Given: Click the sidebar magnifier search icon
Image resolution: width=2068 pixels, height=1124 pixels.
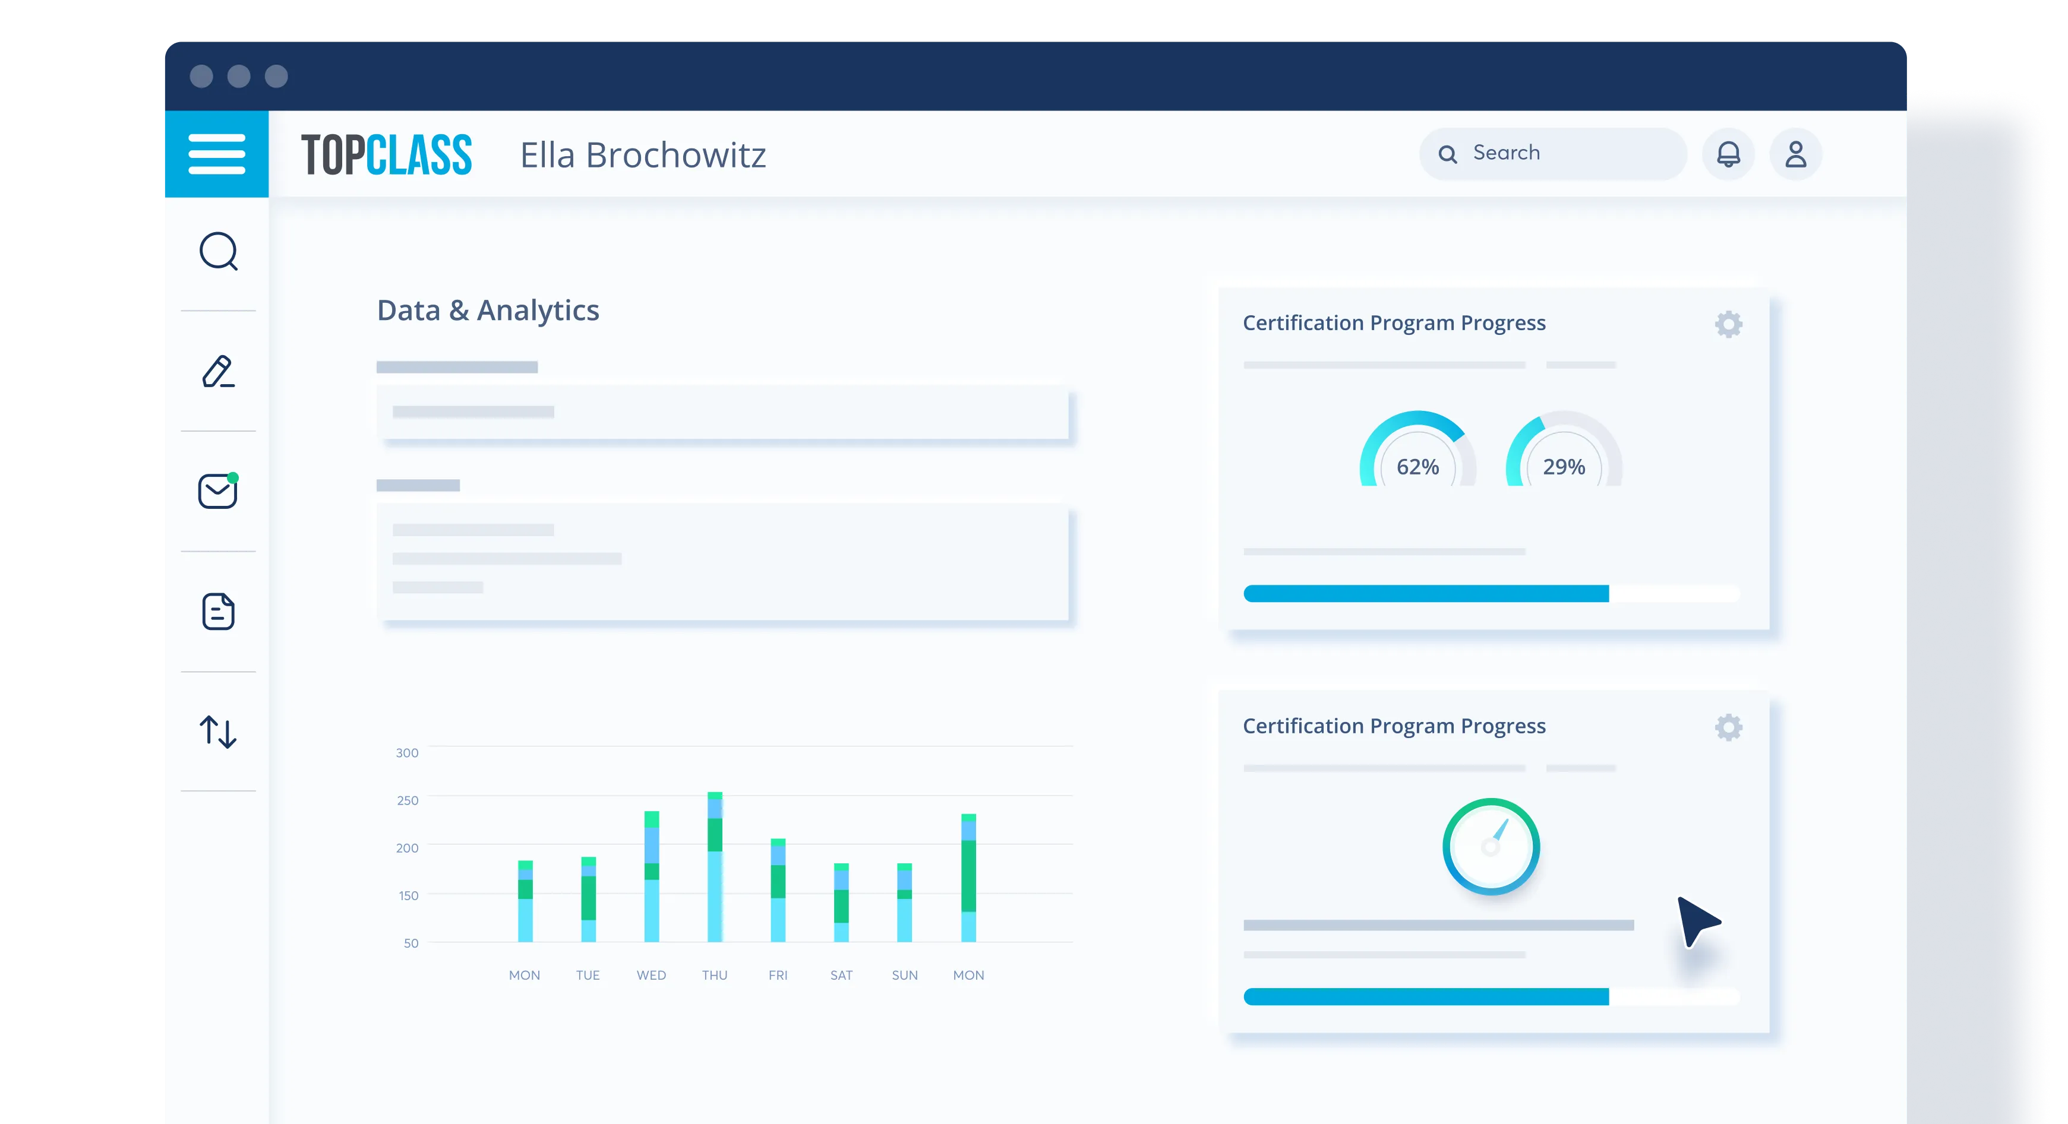Looking at the screenshot, I should coord(219,252).
